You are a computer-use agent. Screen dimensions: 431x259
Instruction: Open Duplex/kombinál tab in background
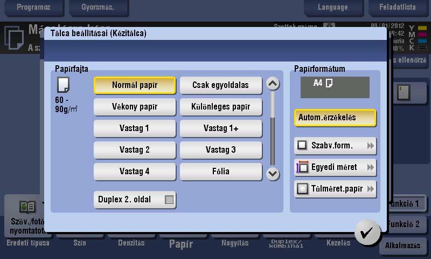coord(286,243)
